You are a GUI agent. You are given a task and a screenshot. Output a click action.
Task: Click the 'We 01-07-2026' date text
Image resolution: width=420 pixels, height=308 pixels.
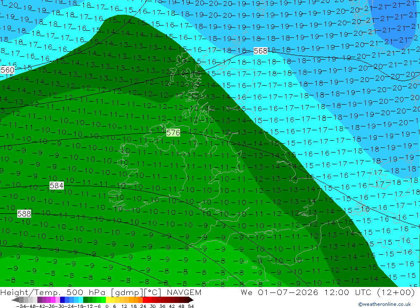[279, 292]
